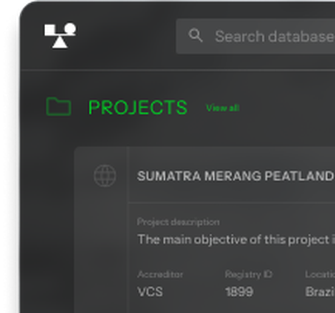Click the geometric shapes app logo
The width and height of the screenshot is (335, 313).
(x=60, y=36)
